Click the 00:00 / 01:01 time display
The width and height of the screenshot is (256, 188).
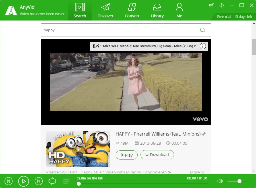[197, 178]
